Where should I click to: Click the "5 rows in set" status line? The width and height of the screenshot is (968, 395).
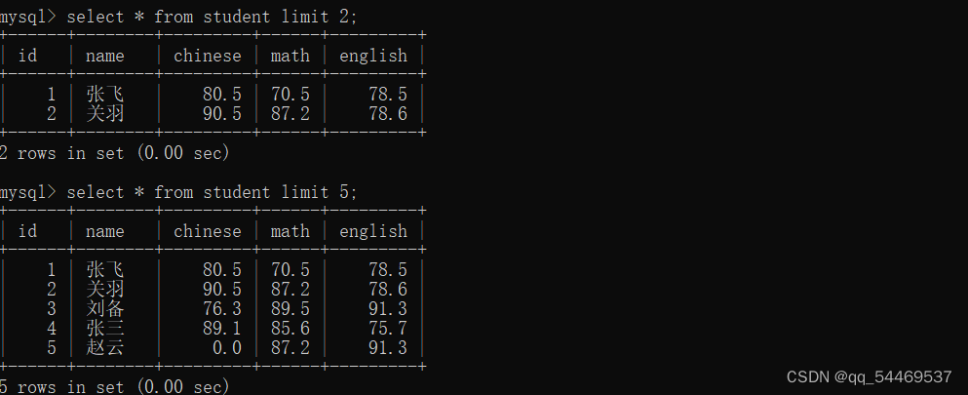(x=114, y=386)
